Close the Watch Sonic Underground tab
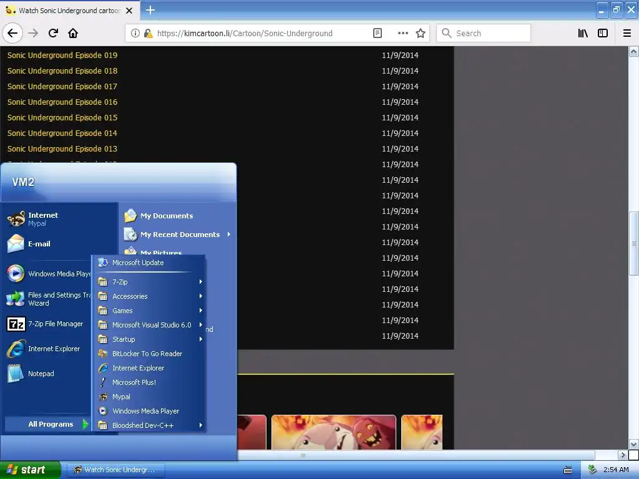This screenshot has width=639, height=479. [x=129, y=11]
